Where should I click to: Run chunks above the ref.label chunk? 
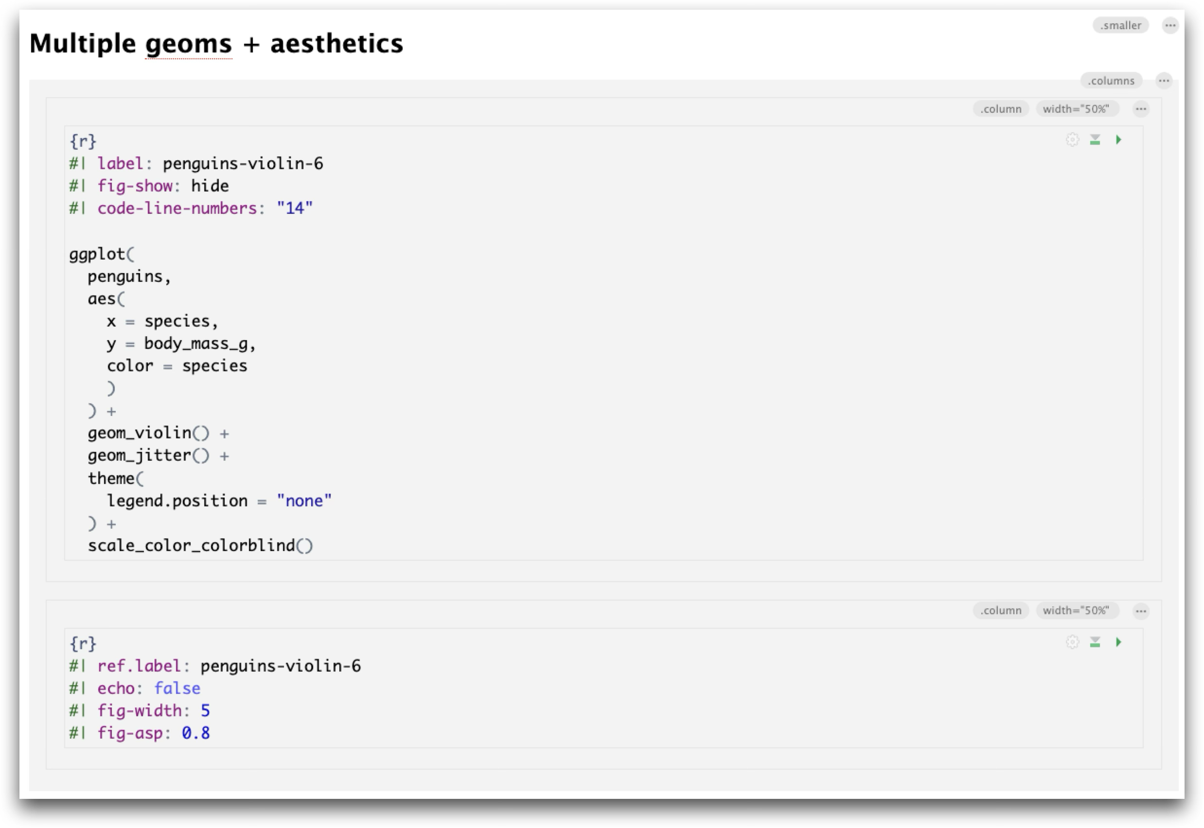1095,642
